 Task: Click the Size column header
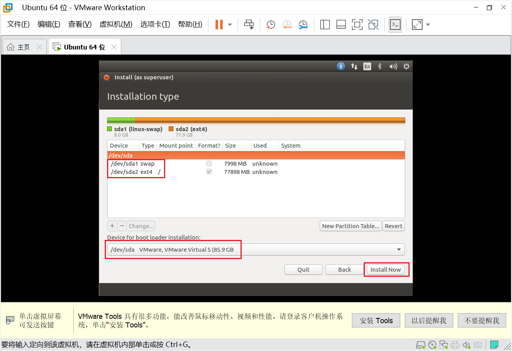coord(237,146)
